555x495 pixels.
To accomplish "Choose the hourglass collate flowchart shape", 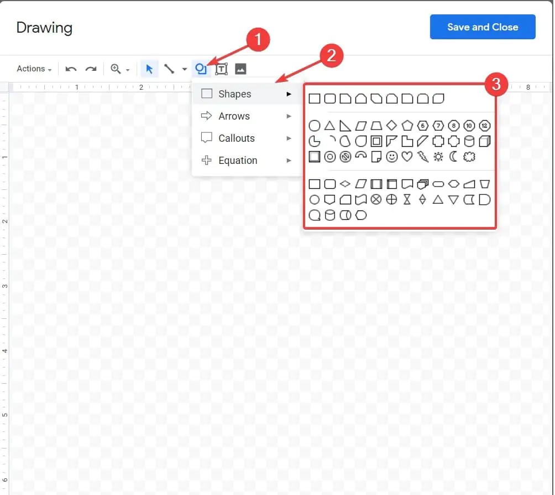I will click(407, 200).
